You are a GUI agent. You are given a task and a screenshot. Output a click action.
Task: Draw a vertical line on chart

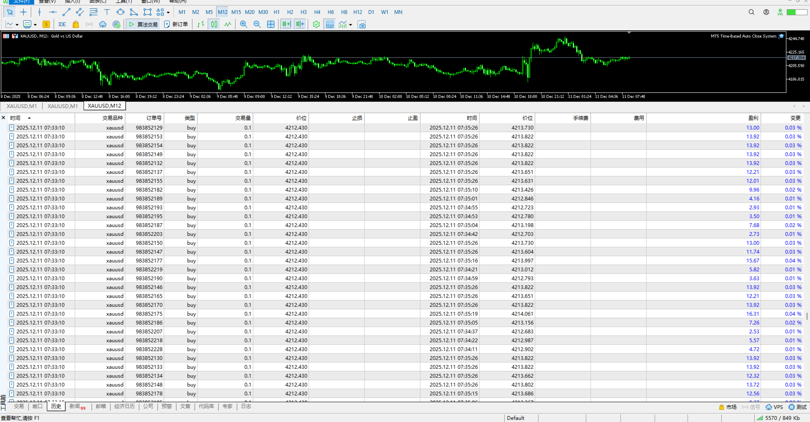click(39, 12)
